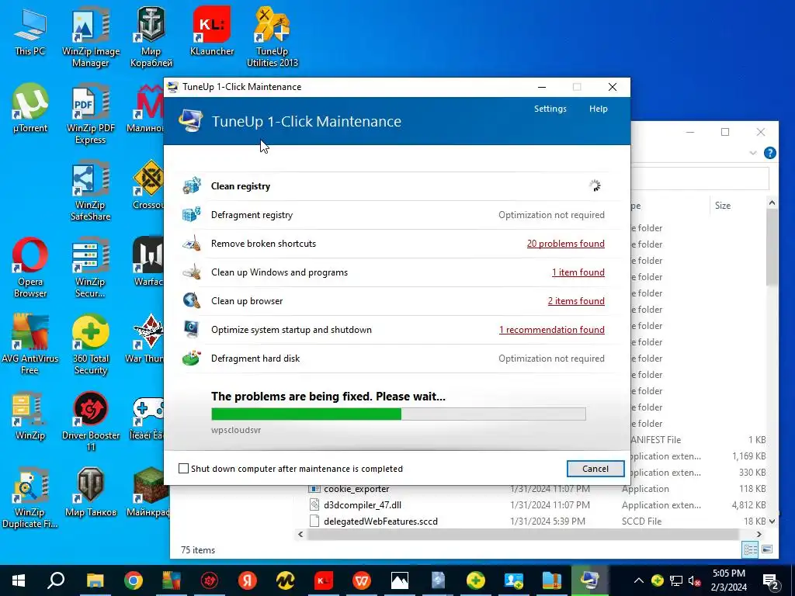This screenshot has height=596, width=795.
Task: Click the Defragment hard disk icon
Action: pyautogui.click(x=192, y=359)
